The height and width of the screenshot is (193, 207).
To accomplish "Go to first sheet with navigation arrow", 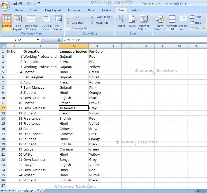I will [2, 191].
